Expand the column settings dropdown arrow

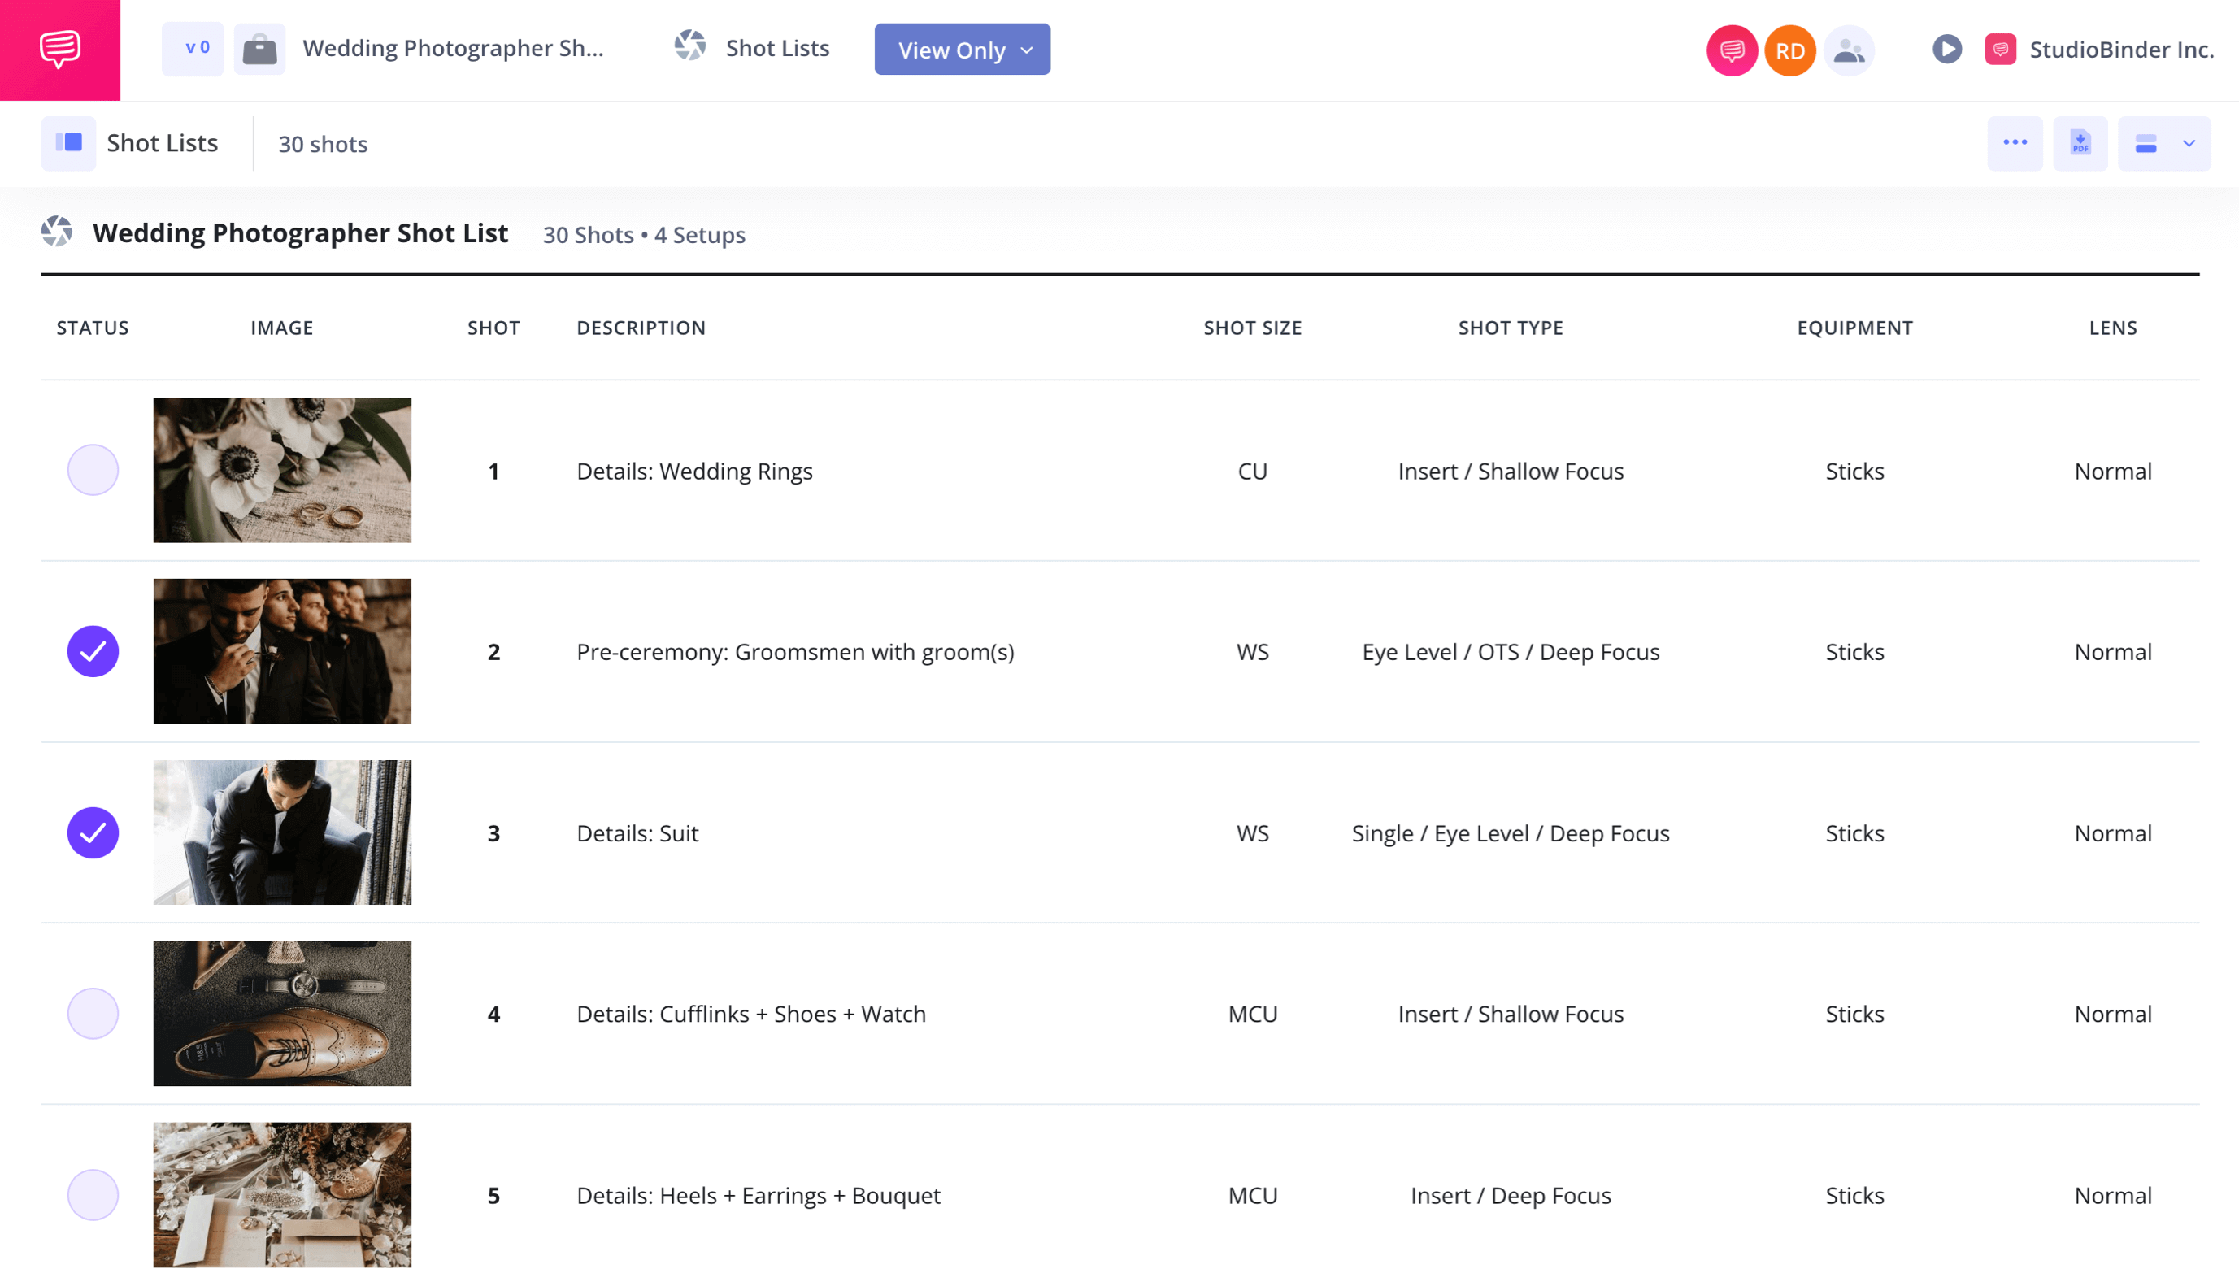(x=2189, y=145)
